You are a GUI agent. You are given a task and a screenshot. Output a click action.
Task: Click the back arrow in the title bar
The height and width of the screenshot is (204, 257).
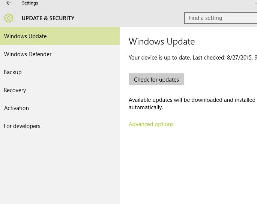click(9, 3)
